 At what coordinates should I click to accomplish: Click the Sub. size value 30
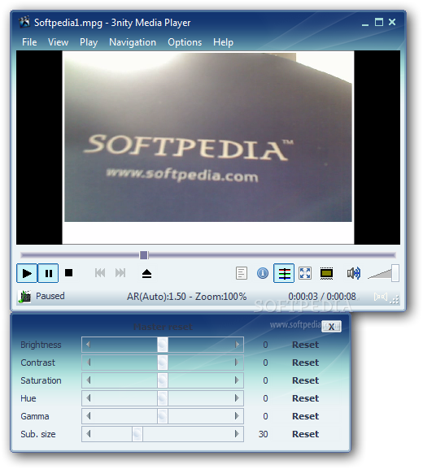pos(263,434)
